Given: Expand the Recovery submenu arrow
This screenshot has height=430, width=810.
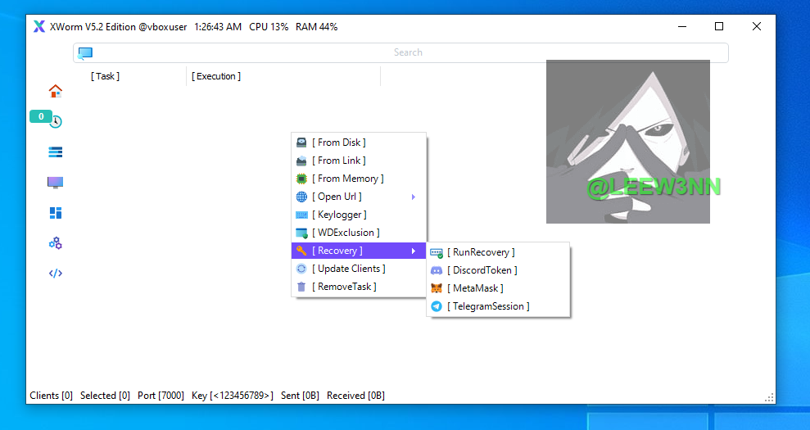Looking at the screenshot, I should click(414, 251).
